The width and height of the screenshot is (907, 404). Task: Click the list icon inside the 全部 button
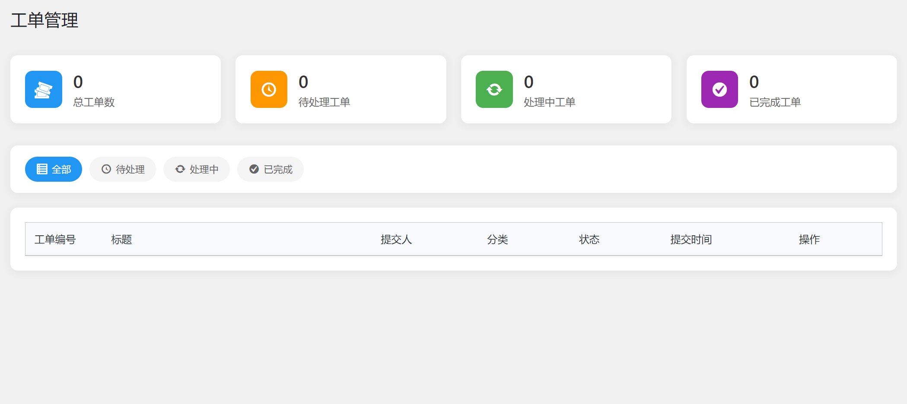pos(42,169)
